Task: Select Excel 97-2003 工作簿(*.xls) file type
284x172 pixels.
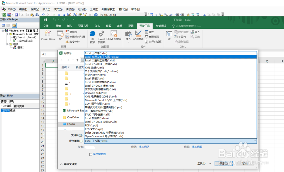Action: click(x=170, y=64)
